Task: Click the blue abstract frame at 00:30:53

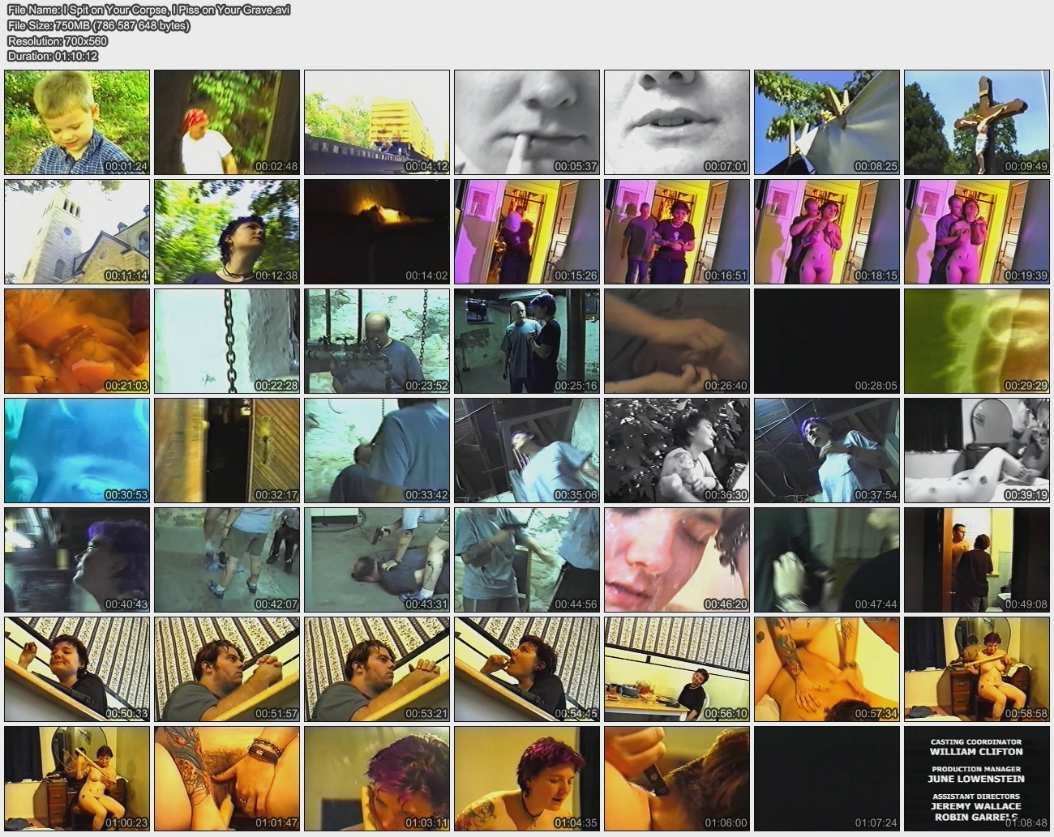Action: 77,451
